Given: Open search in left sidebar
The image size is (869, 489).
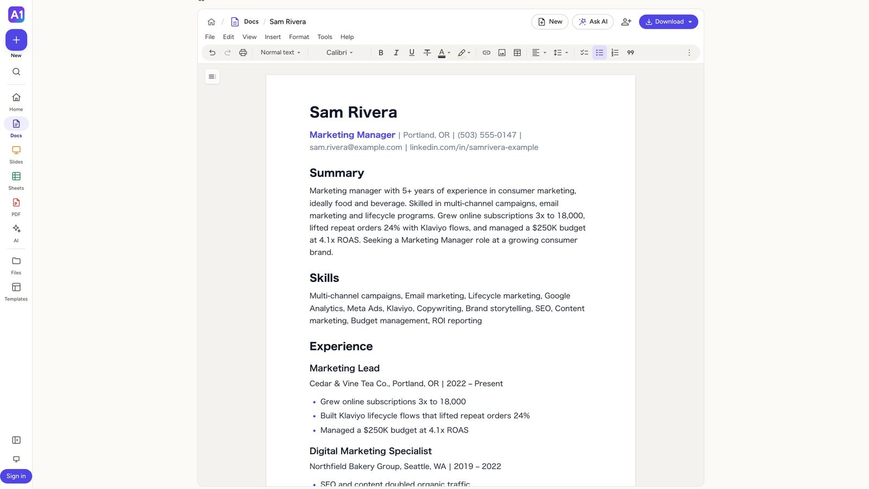Looking at the screenshot, I should [x=16, y=72].
